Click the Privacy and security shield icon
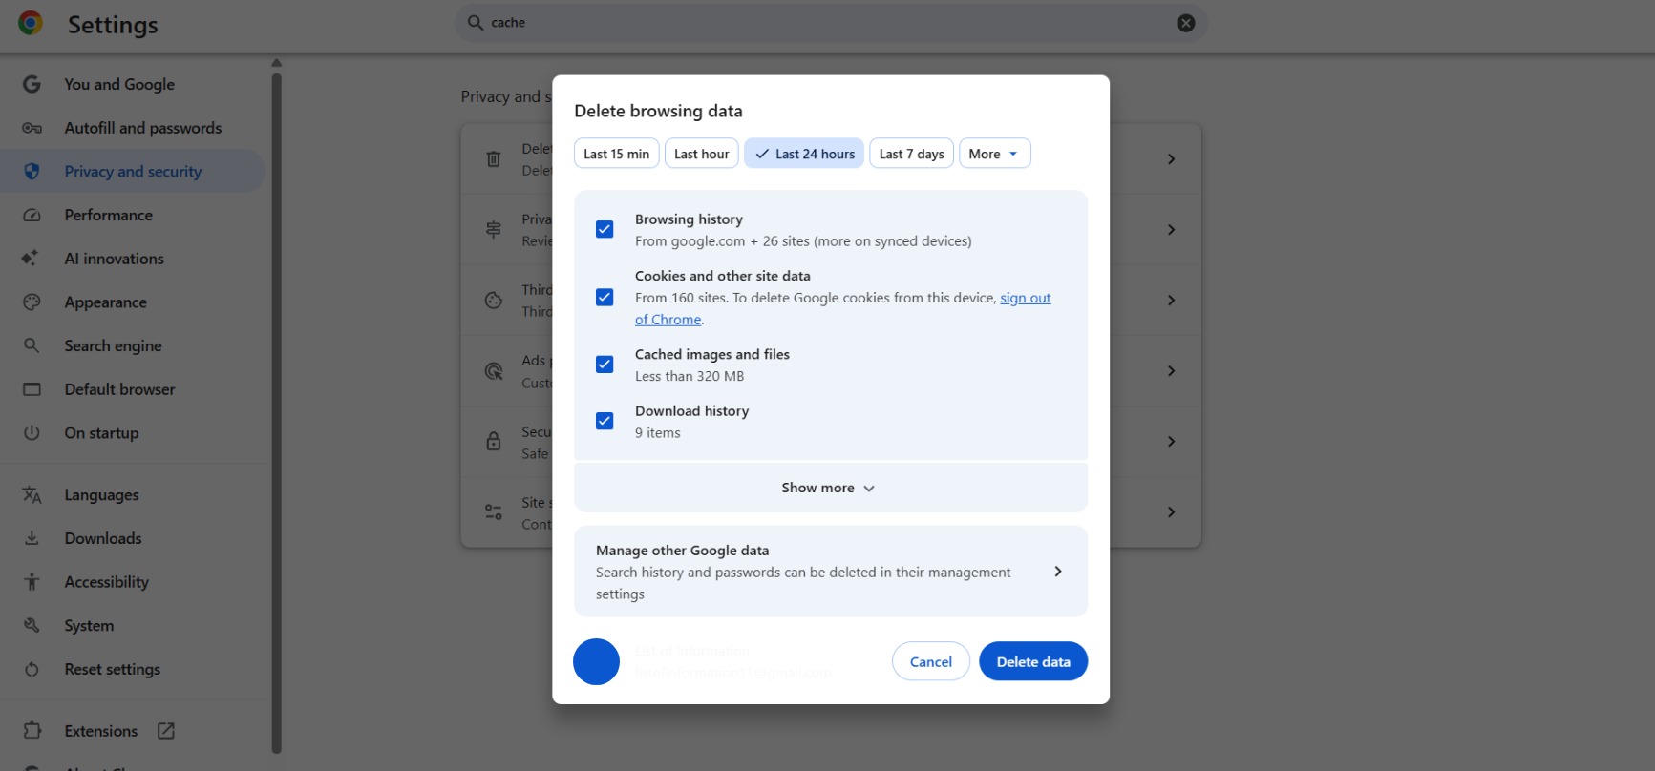 pos(32,172)
